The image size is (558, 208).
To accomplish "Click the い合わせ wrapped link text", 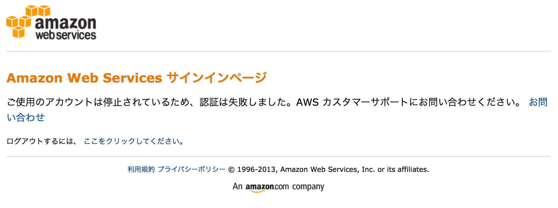I will [x=26, y=117].
